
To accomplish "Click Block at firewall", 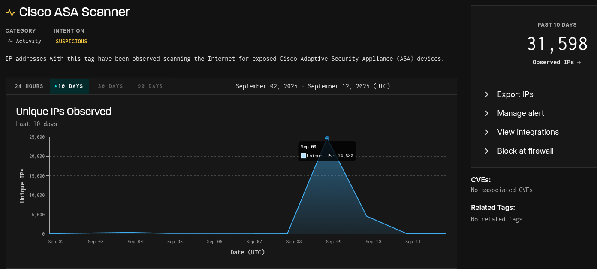I will point(525,151).
